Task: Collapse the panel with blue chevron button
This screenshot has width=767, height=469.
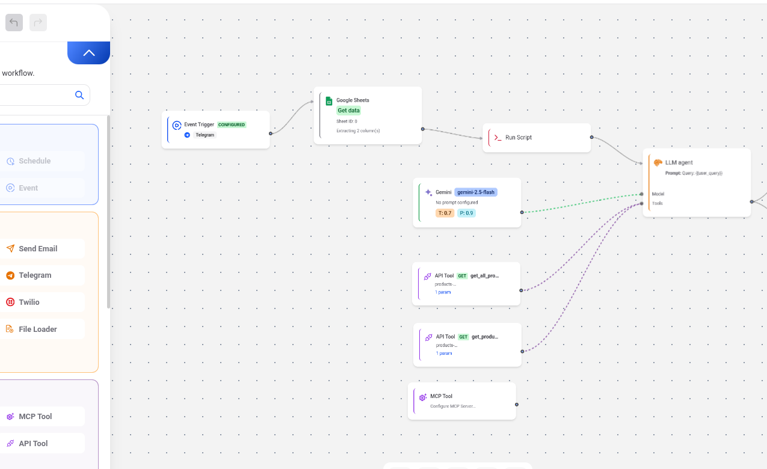Action: pyautogui.click(x=89, y=53)
